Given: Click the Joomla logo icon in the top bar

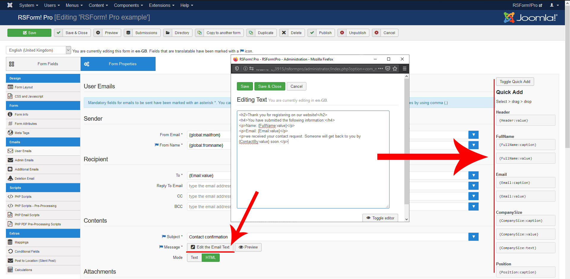Looking at the screenshot, I should click(x=10, y=5).
